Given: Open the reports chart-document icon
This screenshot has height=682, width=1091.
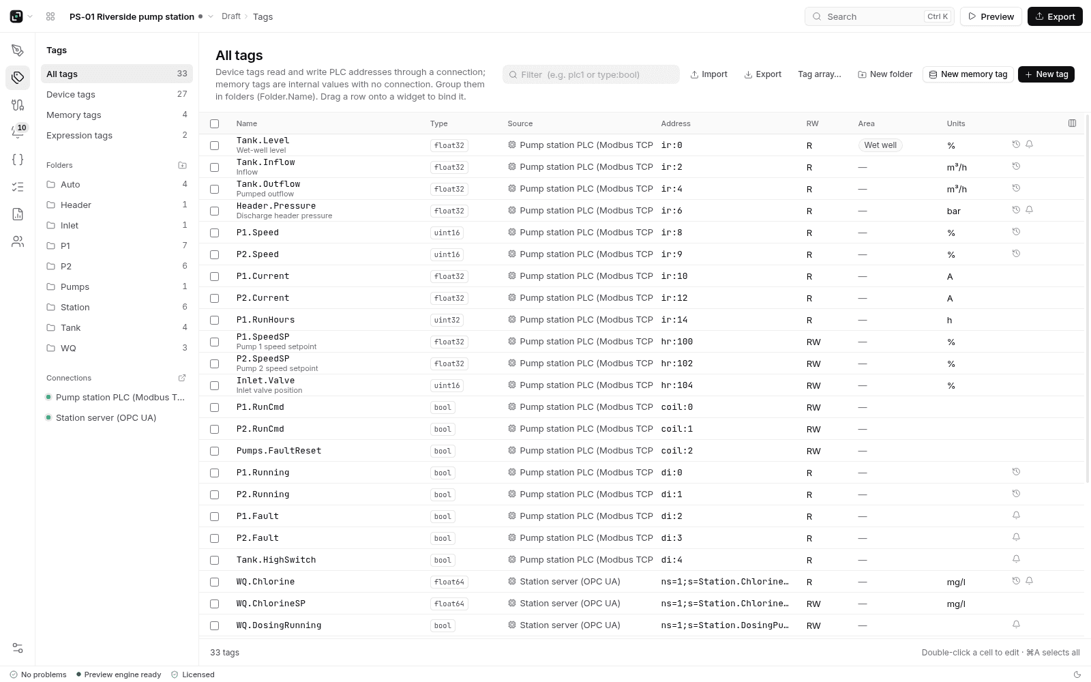Looking at the screenshot, I should (x=18, y=214).
